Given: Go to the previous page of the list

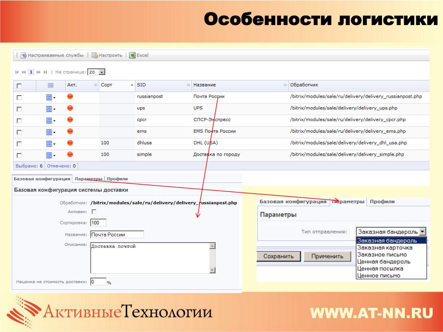Looking at the screenshot, I should click(24, 72).
